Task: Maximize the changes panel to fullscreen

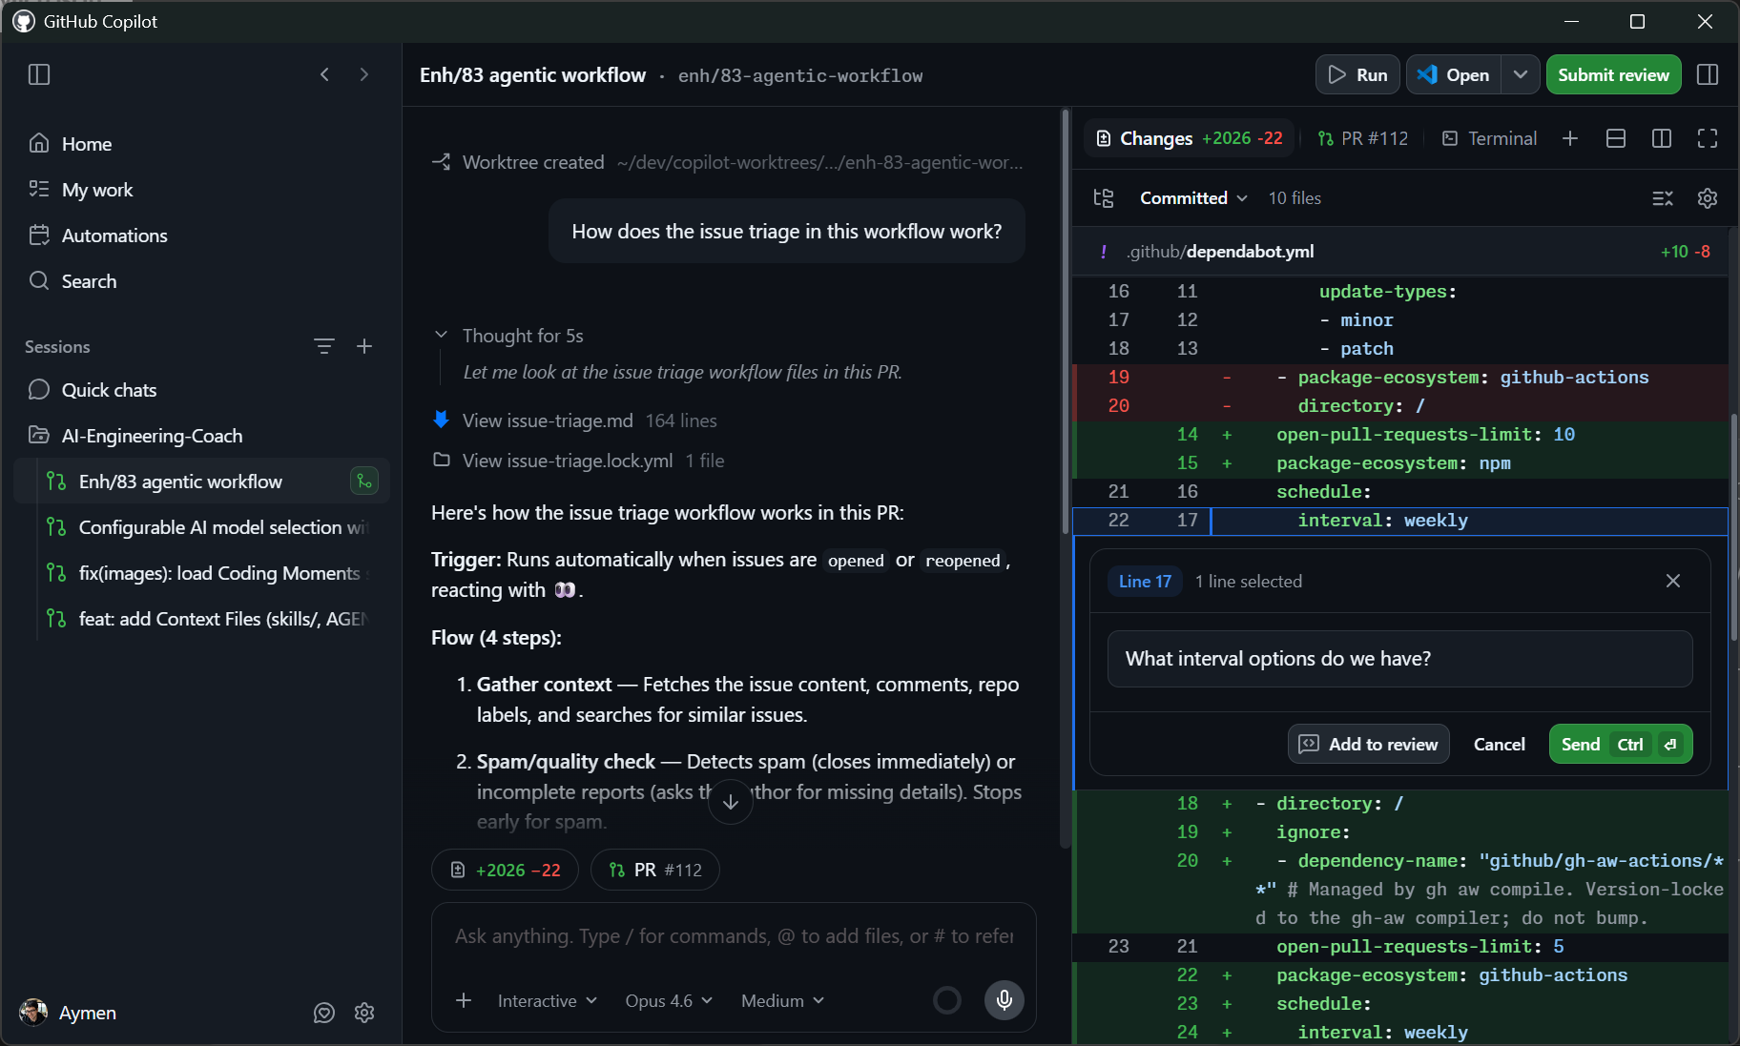Action: pos(1708,138)
